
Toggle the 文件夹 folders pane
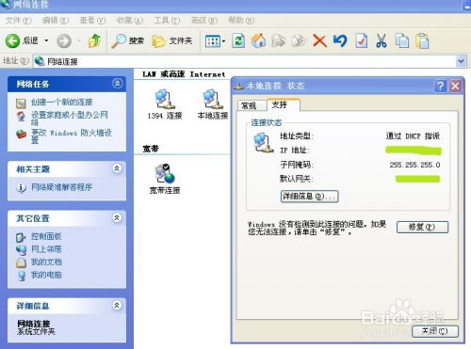pos(171,41)
